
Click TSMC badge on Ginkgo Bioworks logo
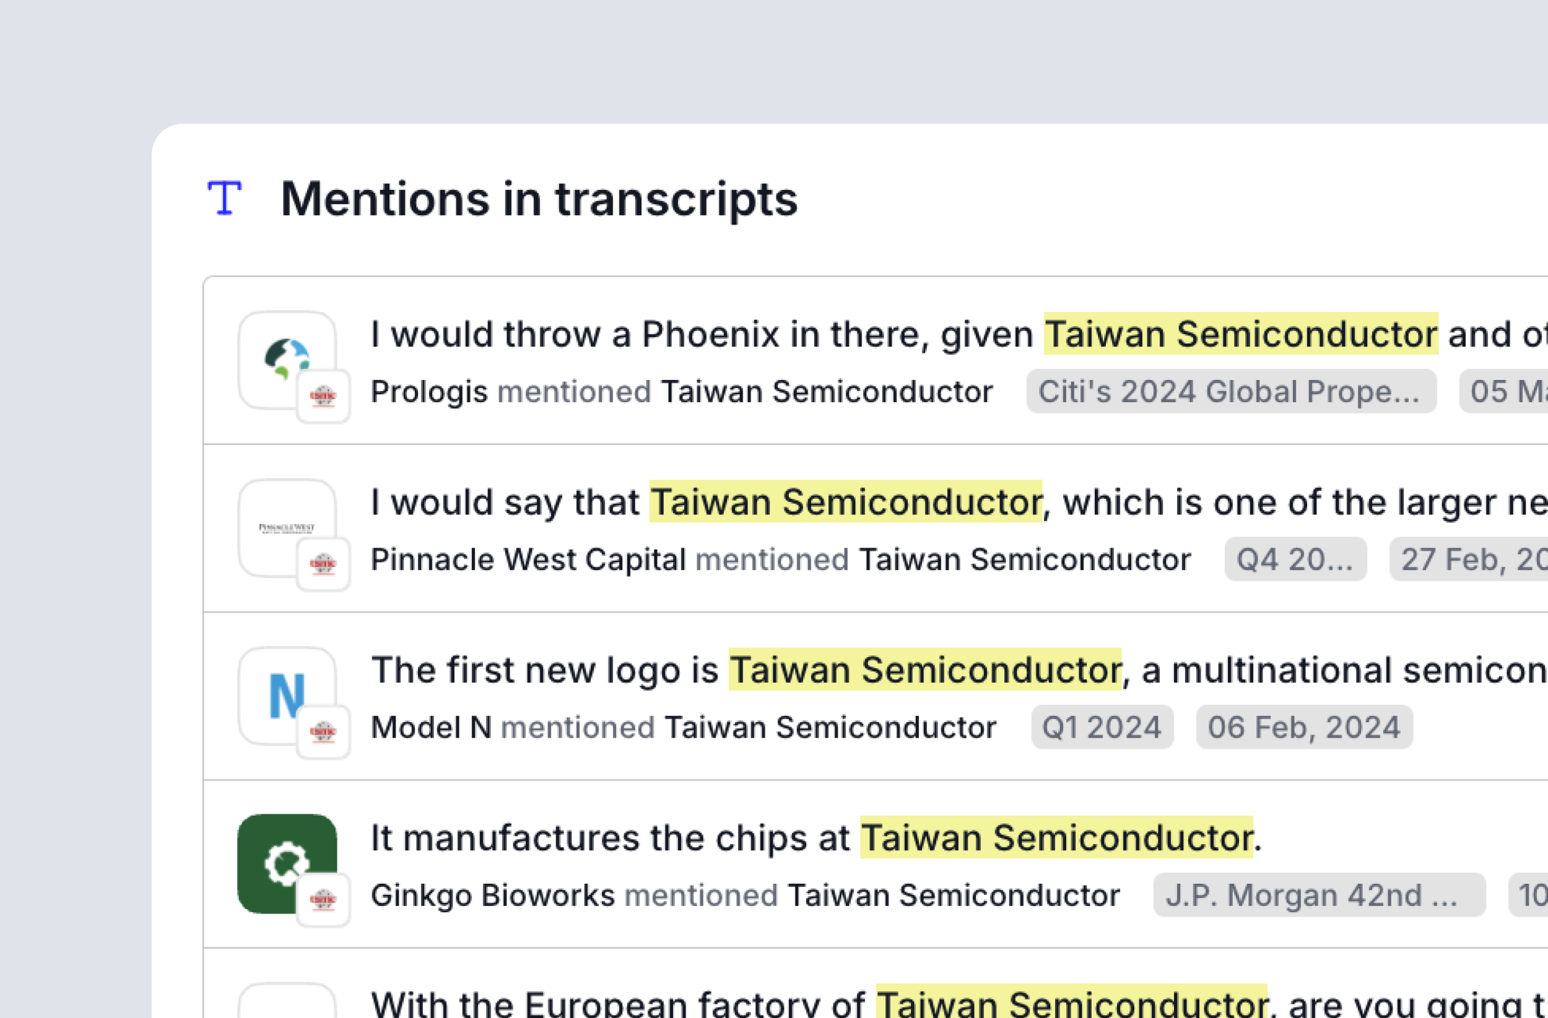pyautogui.click(x=323, y=900)
